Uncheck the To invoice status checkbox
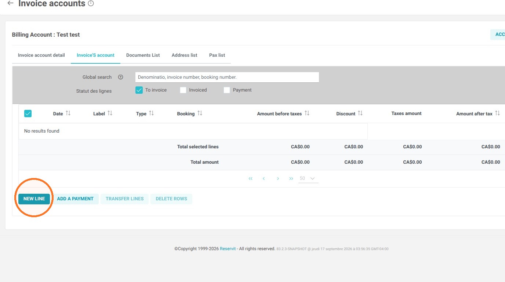The width and height of the screenshot is (505, 282). pos(139,90)
